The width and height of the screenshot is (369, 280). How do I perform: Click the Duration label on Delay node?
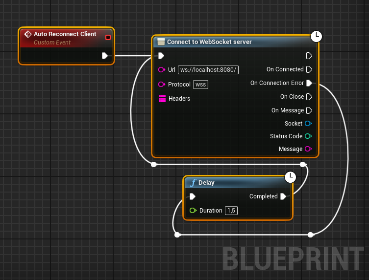[211, 211]
